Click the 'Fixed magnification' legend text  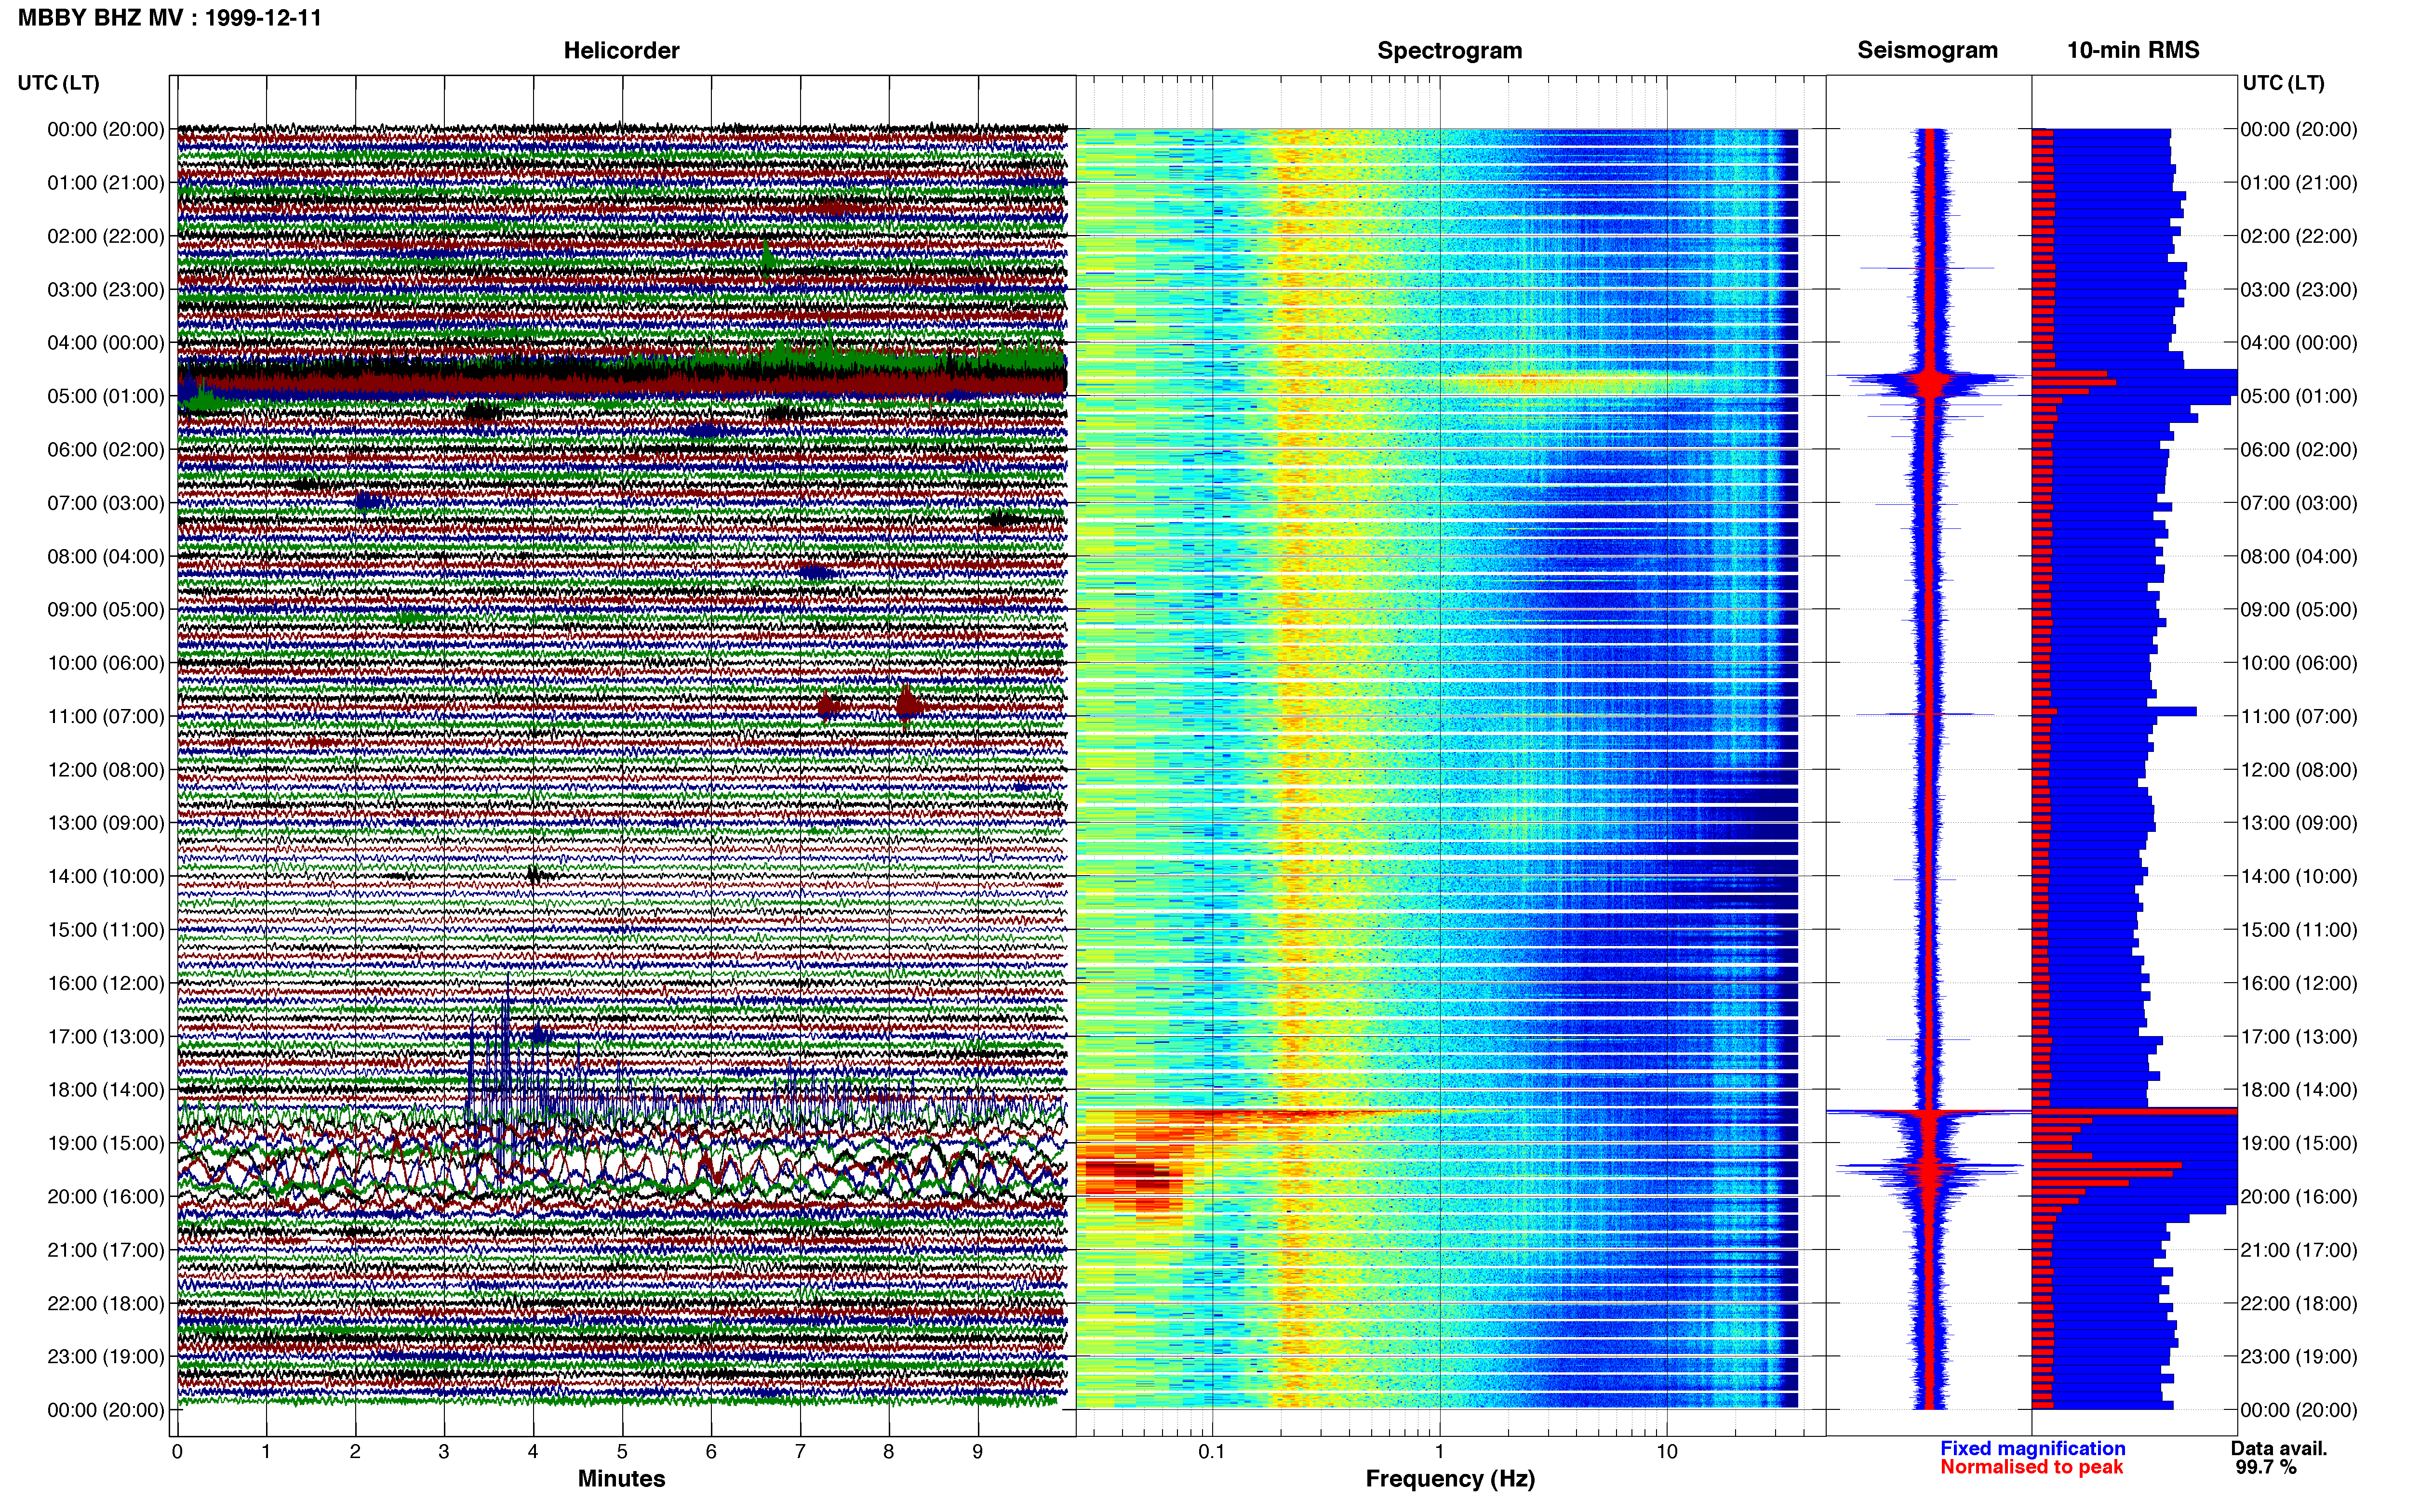[2033, 1448]
